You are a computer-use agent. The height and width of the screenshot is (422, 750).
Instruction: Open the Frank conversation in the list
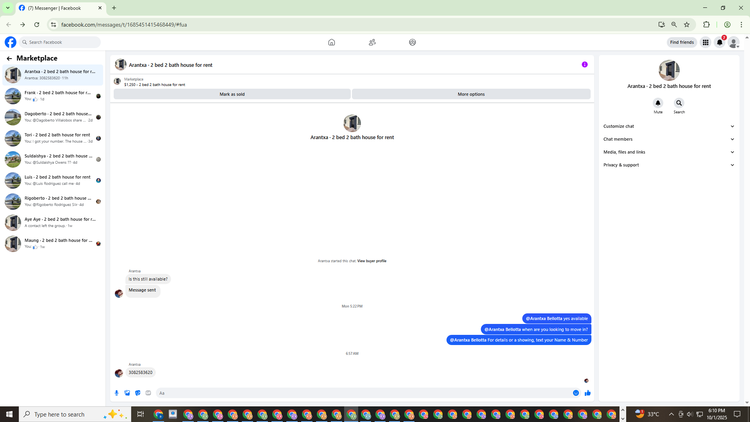click(x=53, y=96)
